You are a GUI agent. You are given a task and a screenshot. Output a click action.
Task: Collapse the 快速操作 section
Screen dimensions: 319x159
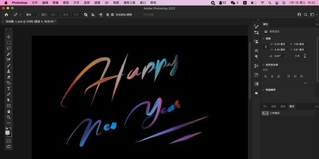(264, 90)
